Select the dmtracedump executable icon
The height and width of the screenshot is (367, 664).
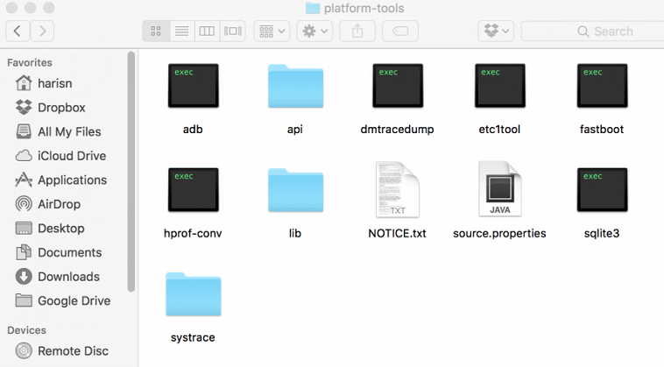[398, 86]
